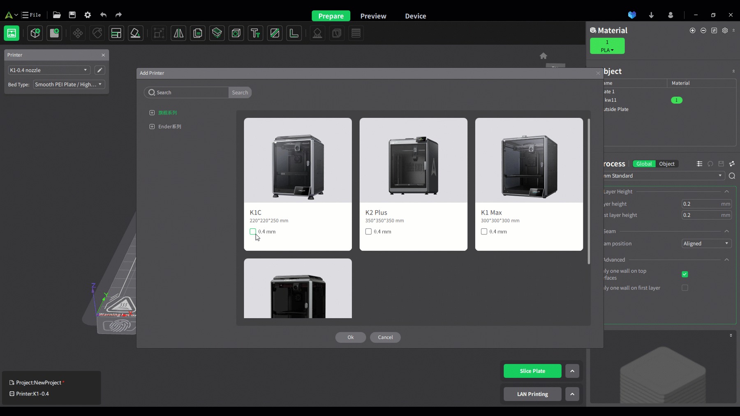Expand the Ender series tree item
Viewport: 740px width, 416px height.
click(x=152, y=126)
